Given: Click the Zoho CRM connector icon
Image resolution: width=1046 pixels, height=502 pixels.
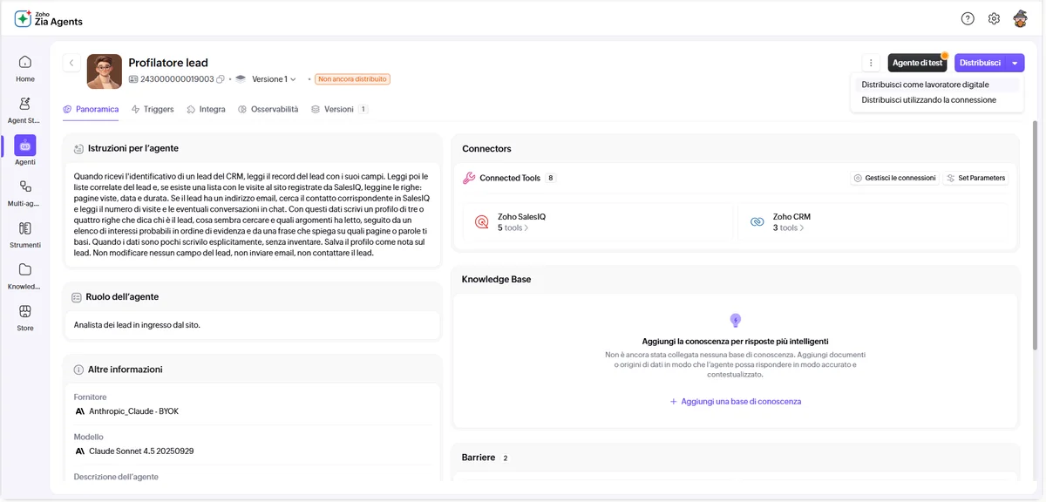Looking at the screenshot, I should tap(757, 222).
